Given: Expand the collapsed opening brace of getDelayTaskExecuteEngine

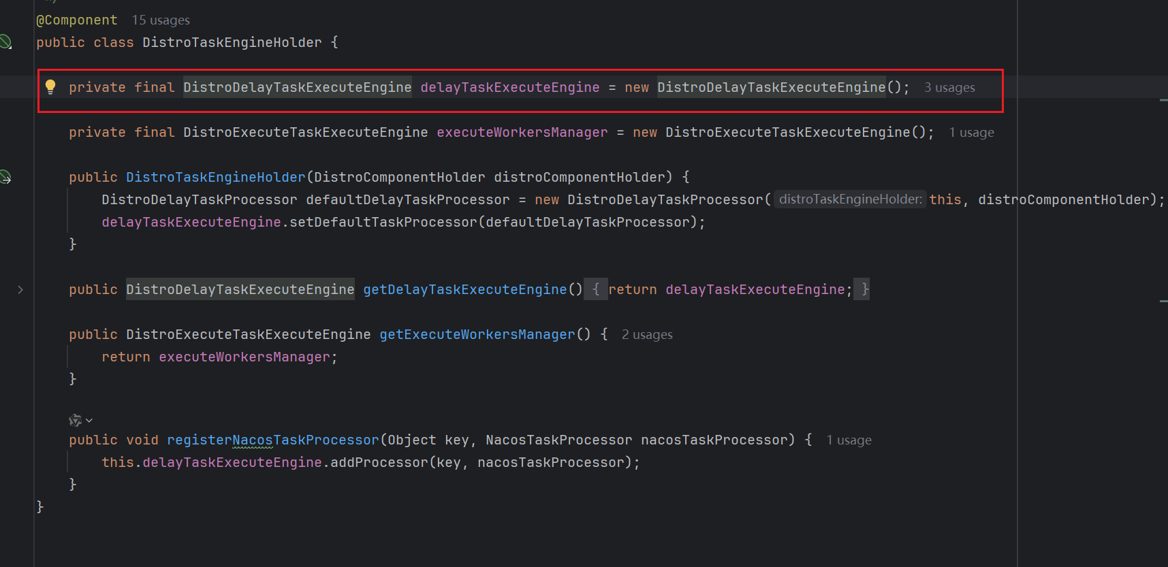Looking at the screenshot, I should coord(596,290).
